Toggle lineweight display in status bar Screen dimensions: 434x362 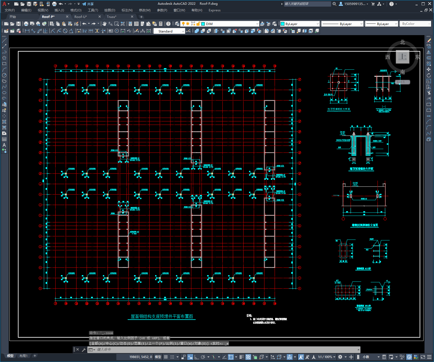tap(241, 357)
